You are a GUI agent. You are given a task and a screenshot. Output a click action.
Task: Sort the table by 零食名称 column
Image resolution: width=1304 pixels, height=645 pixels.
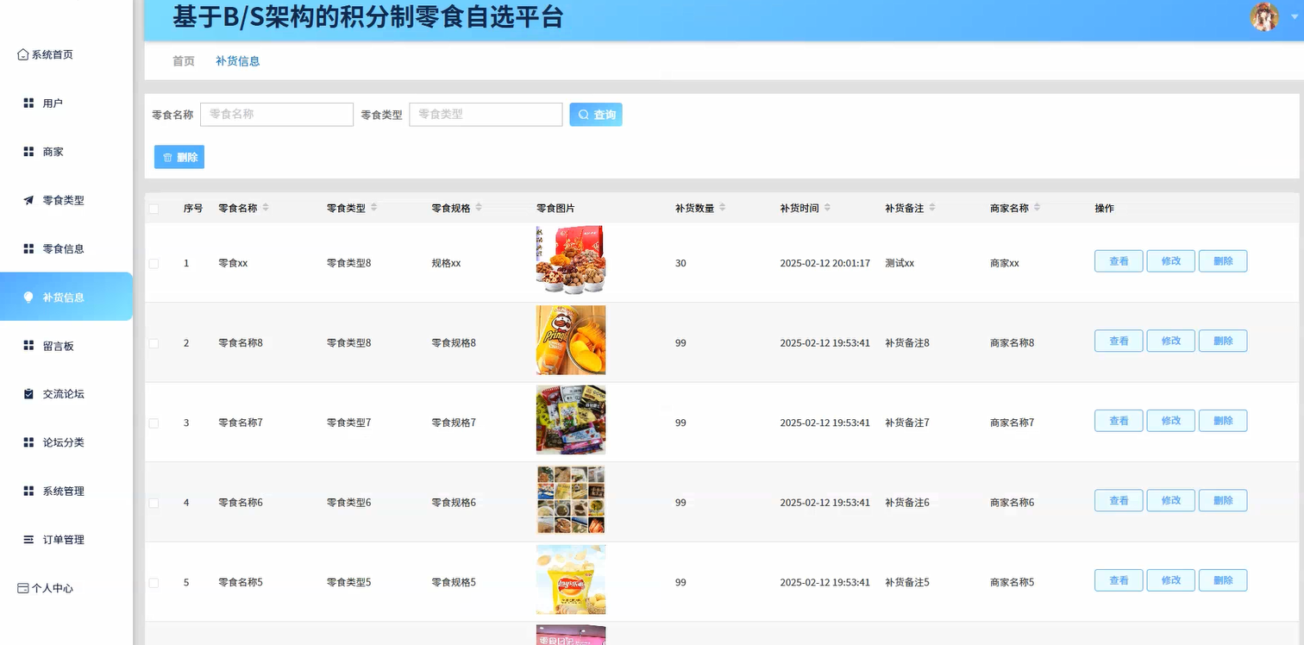tap(267, 208)
